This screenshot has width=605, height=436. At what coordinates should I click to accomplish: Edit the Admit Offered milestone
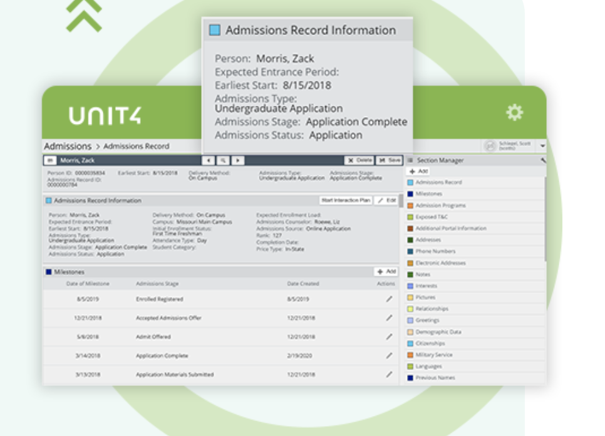tap(389, 337)
